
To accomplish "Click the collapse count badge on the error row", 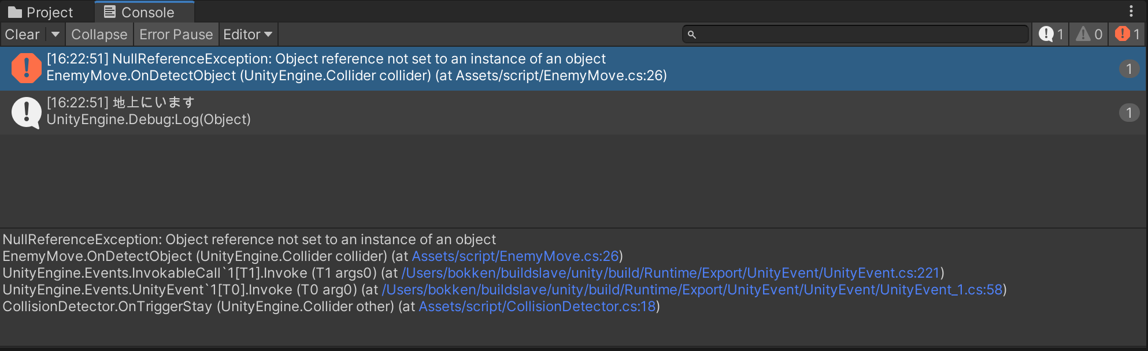I will 1128,69.
